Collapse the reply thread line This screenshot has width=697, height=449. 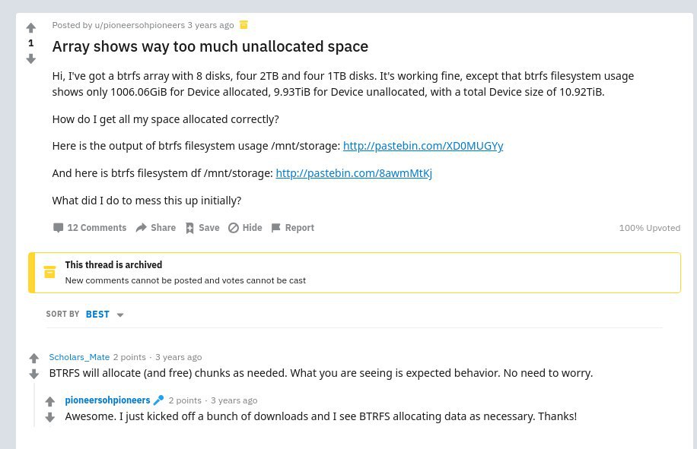point(34,406)
